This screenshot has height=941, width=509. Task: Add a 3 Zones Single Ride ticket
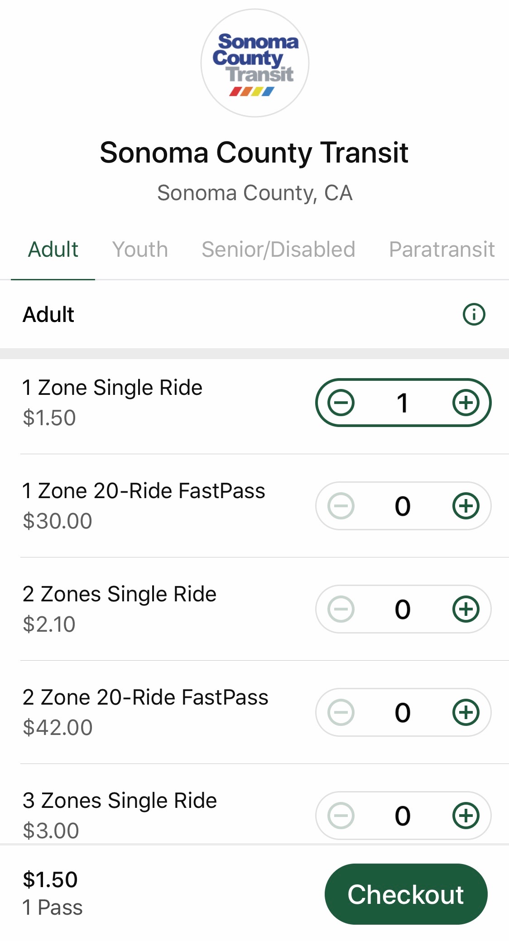[x=466, y=816]
